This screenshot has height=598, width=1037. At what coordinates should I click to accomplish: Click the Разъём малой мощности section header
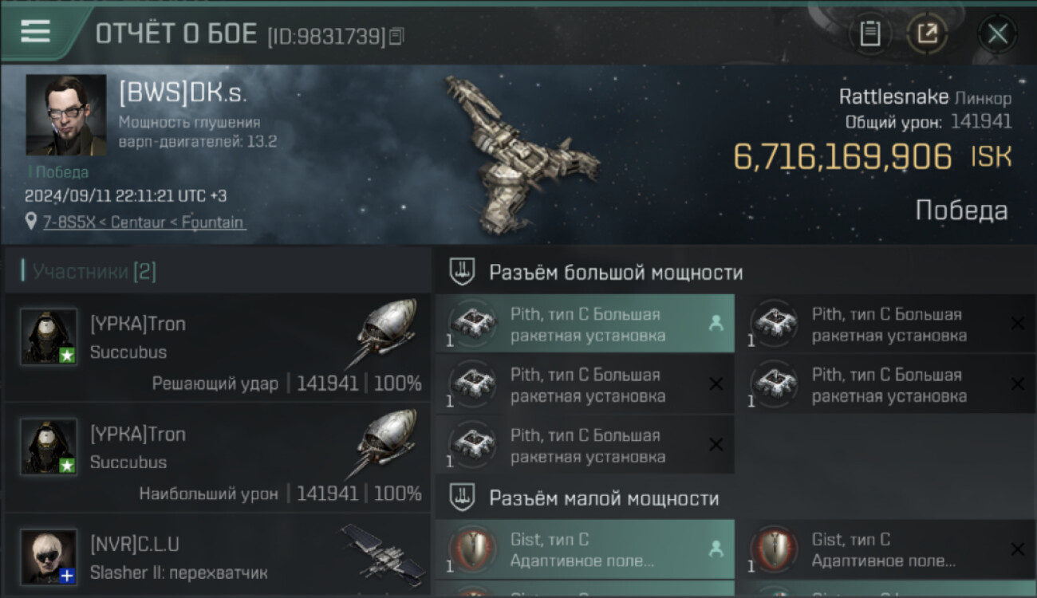pyautogui.click(x=604, y=498)
